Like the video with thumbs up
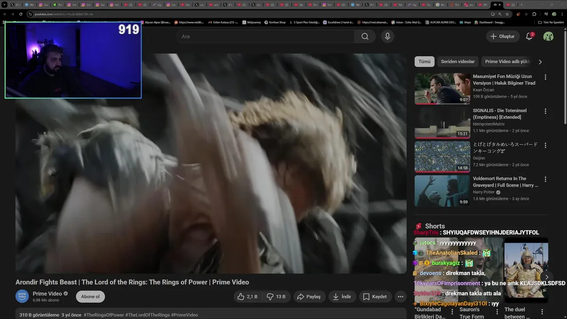The width and height of the screenshot is (567, 319). click(248, 297)
